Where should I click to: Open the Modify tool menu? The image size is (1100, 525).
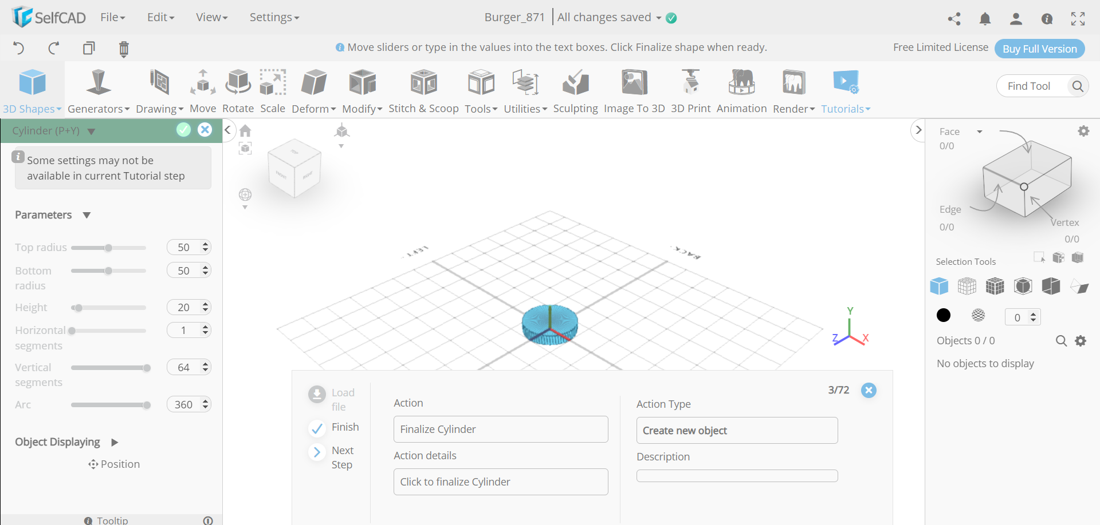pyautogui.click(x=362, y=92)
